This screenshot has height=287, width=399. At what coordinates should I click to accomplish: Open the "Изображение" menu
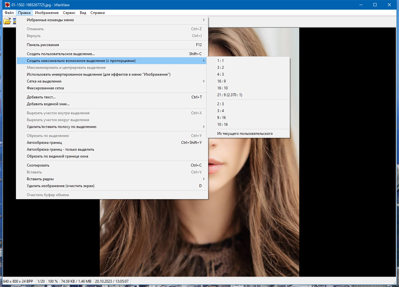coord(47,13)
